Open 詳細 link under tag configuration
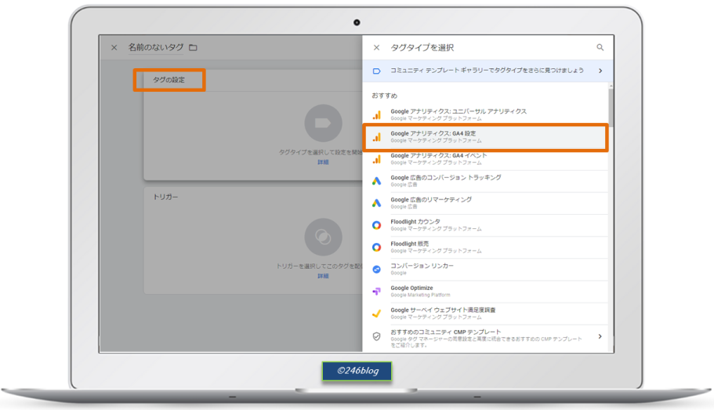 tap(323, 162)
